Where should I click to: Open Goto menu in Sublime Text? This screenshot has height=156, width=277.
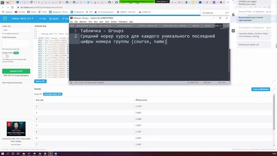[101, 22]
